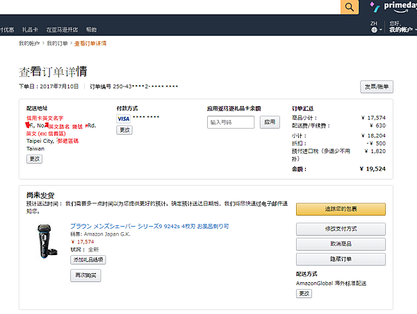Go to 我的帐户 breadcrumb

click(29, 43)
